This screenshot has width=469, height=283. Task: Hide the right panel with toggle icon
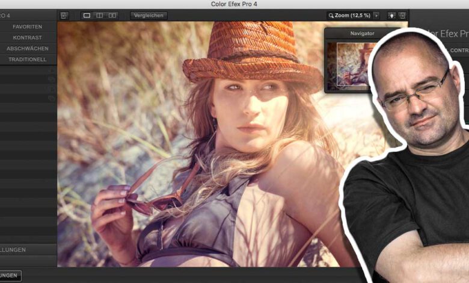402,16
